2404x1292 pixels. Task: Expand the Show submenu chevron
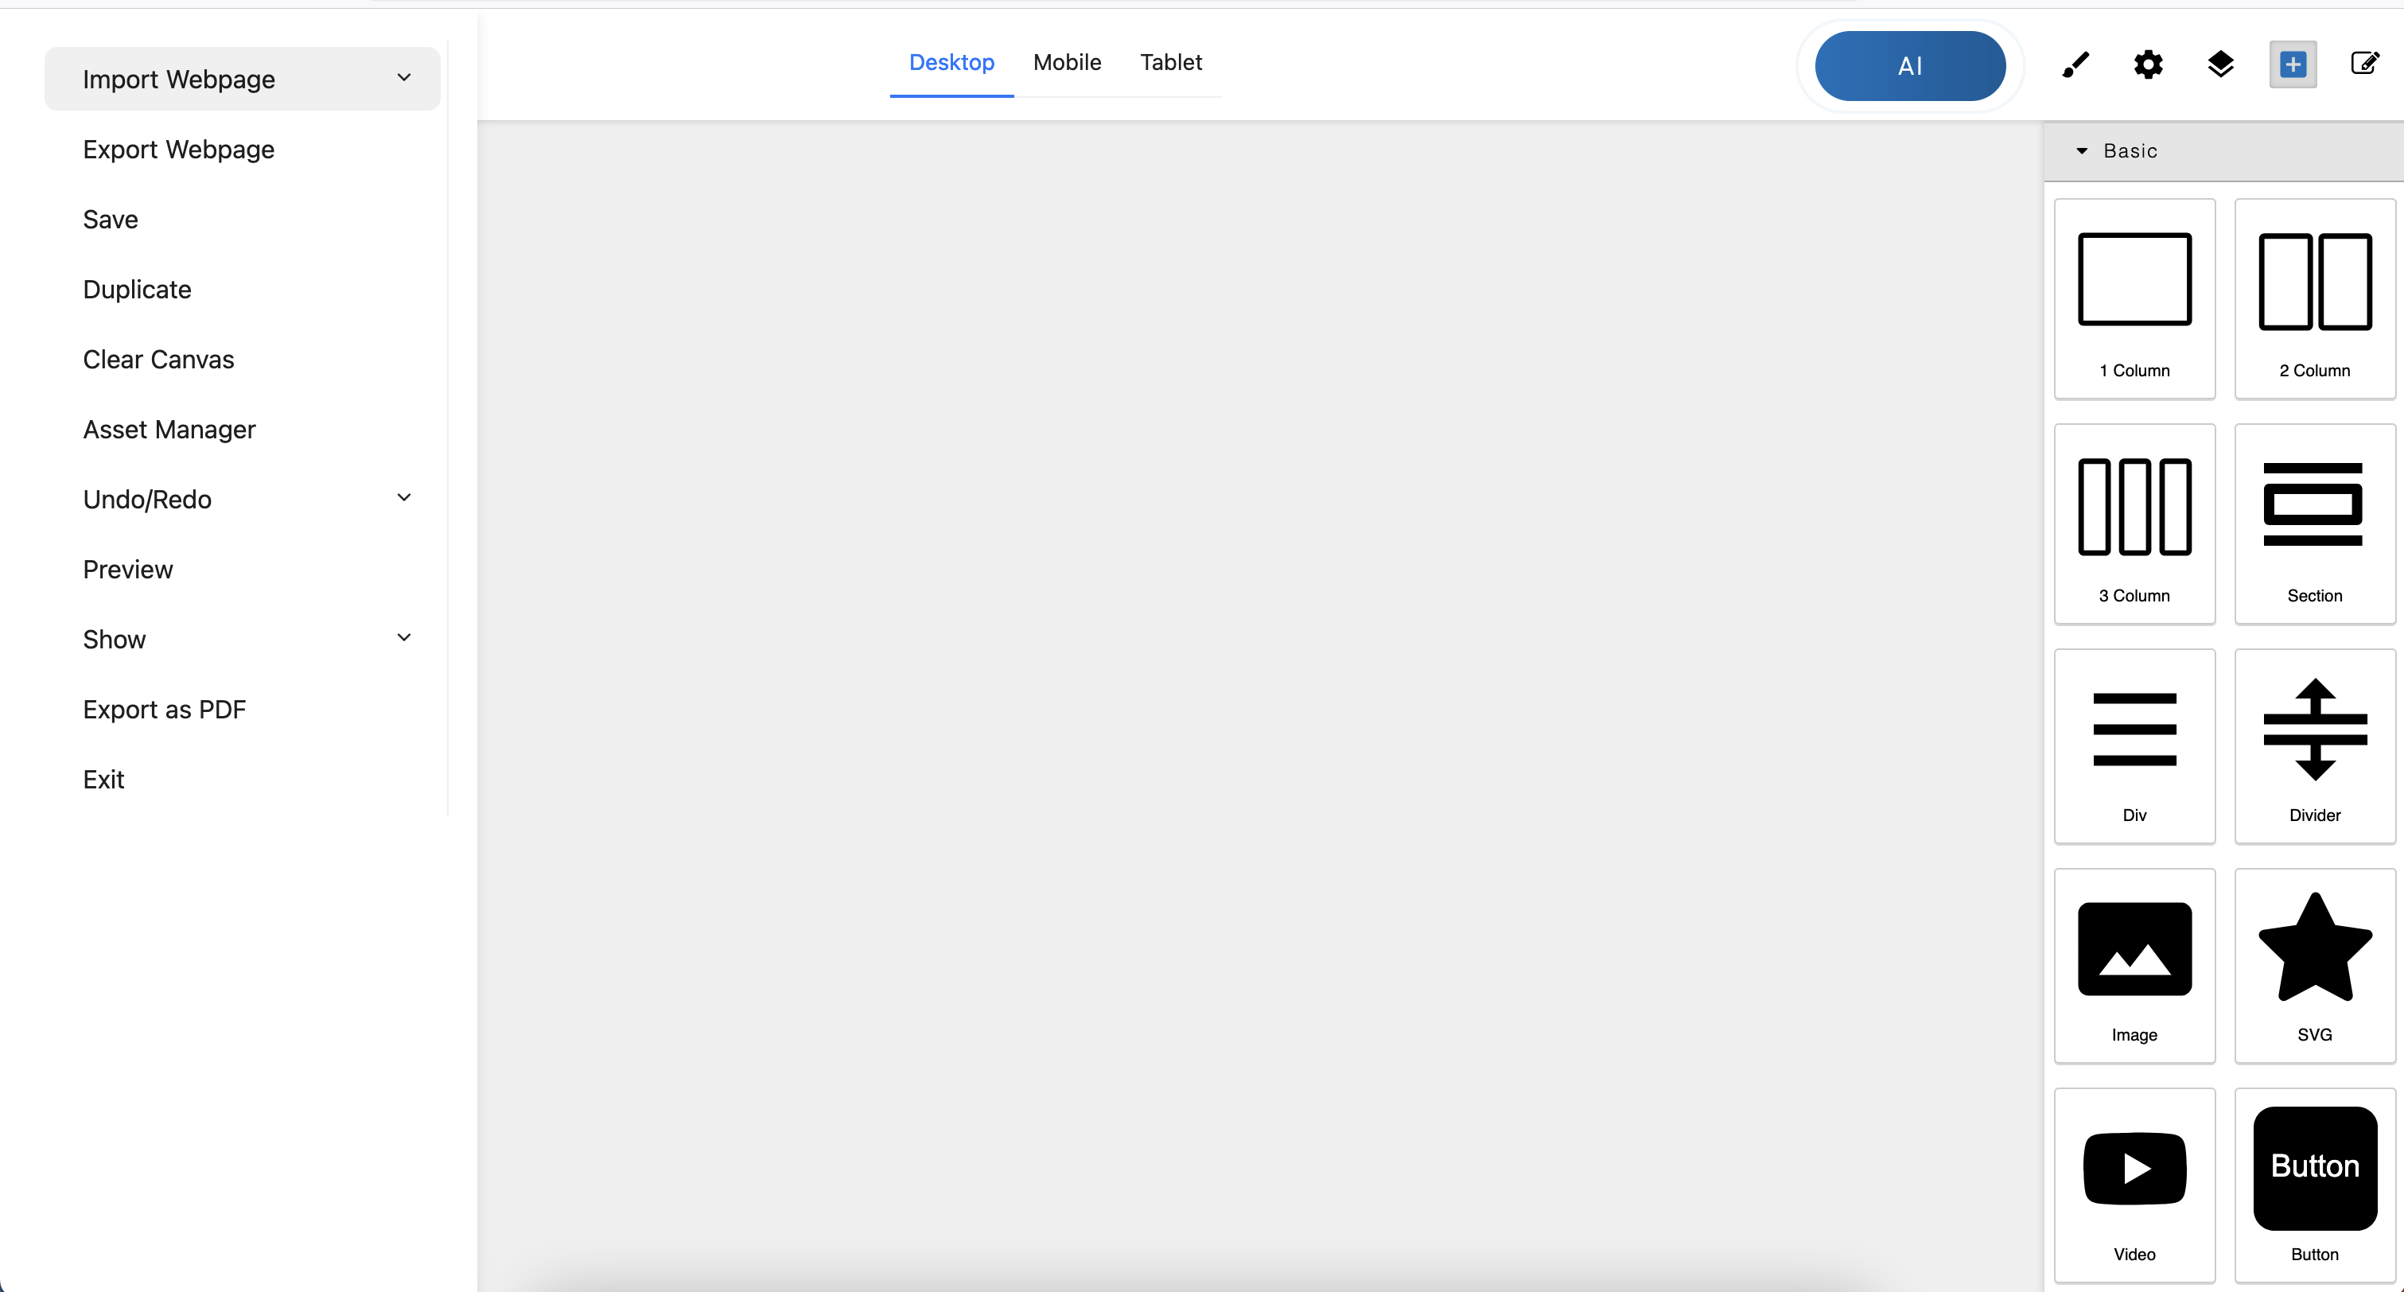(404, 639)
